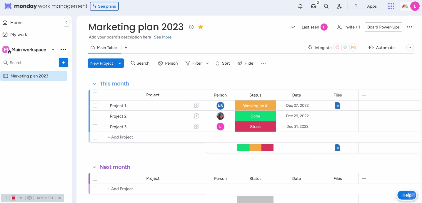
Task: Open the Word file in Project 1 row
Action: click(338, 105)
